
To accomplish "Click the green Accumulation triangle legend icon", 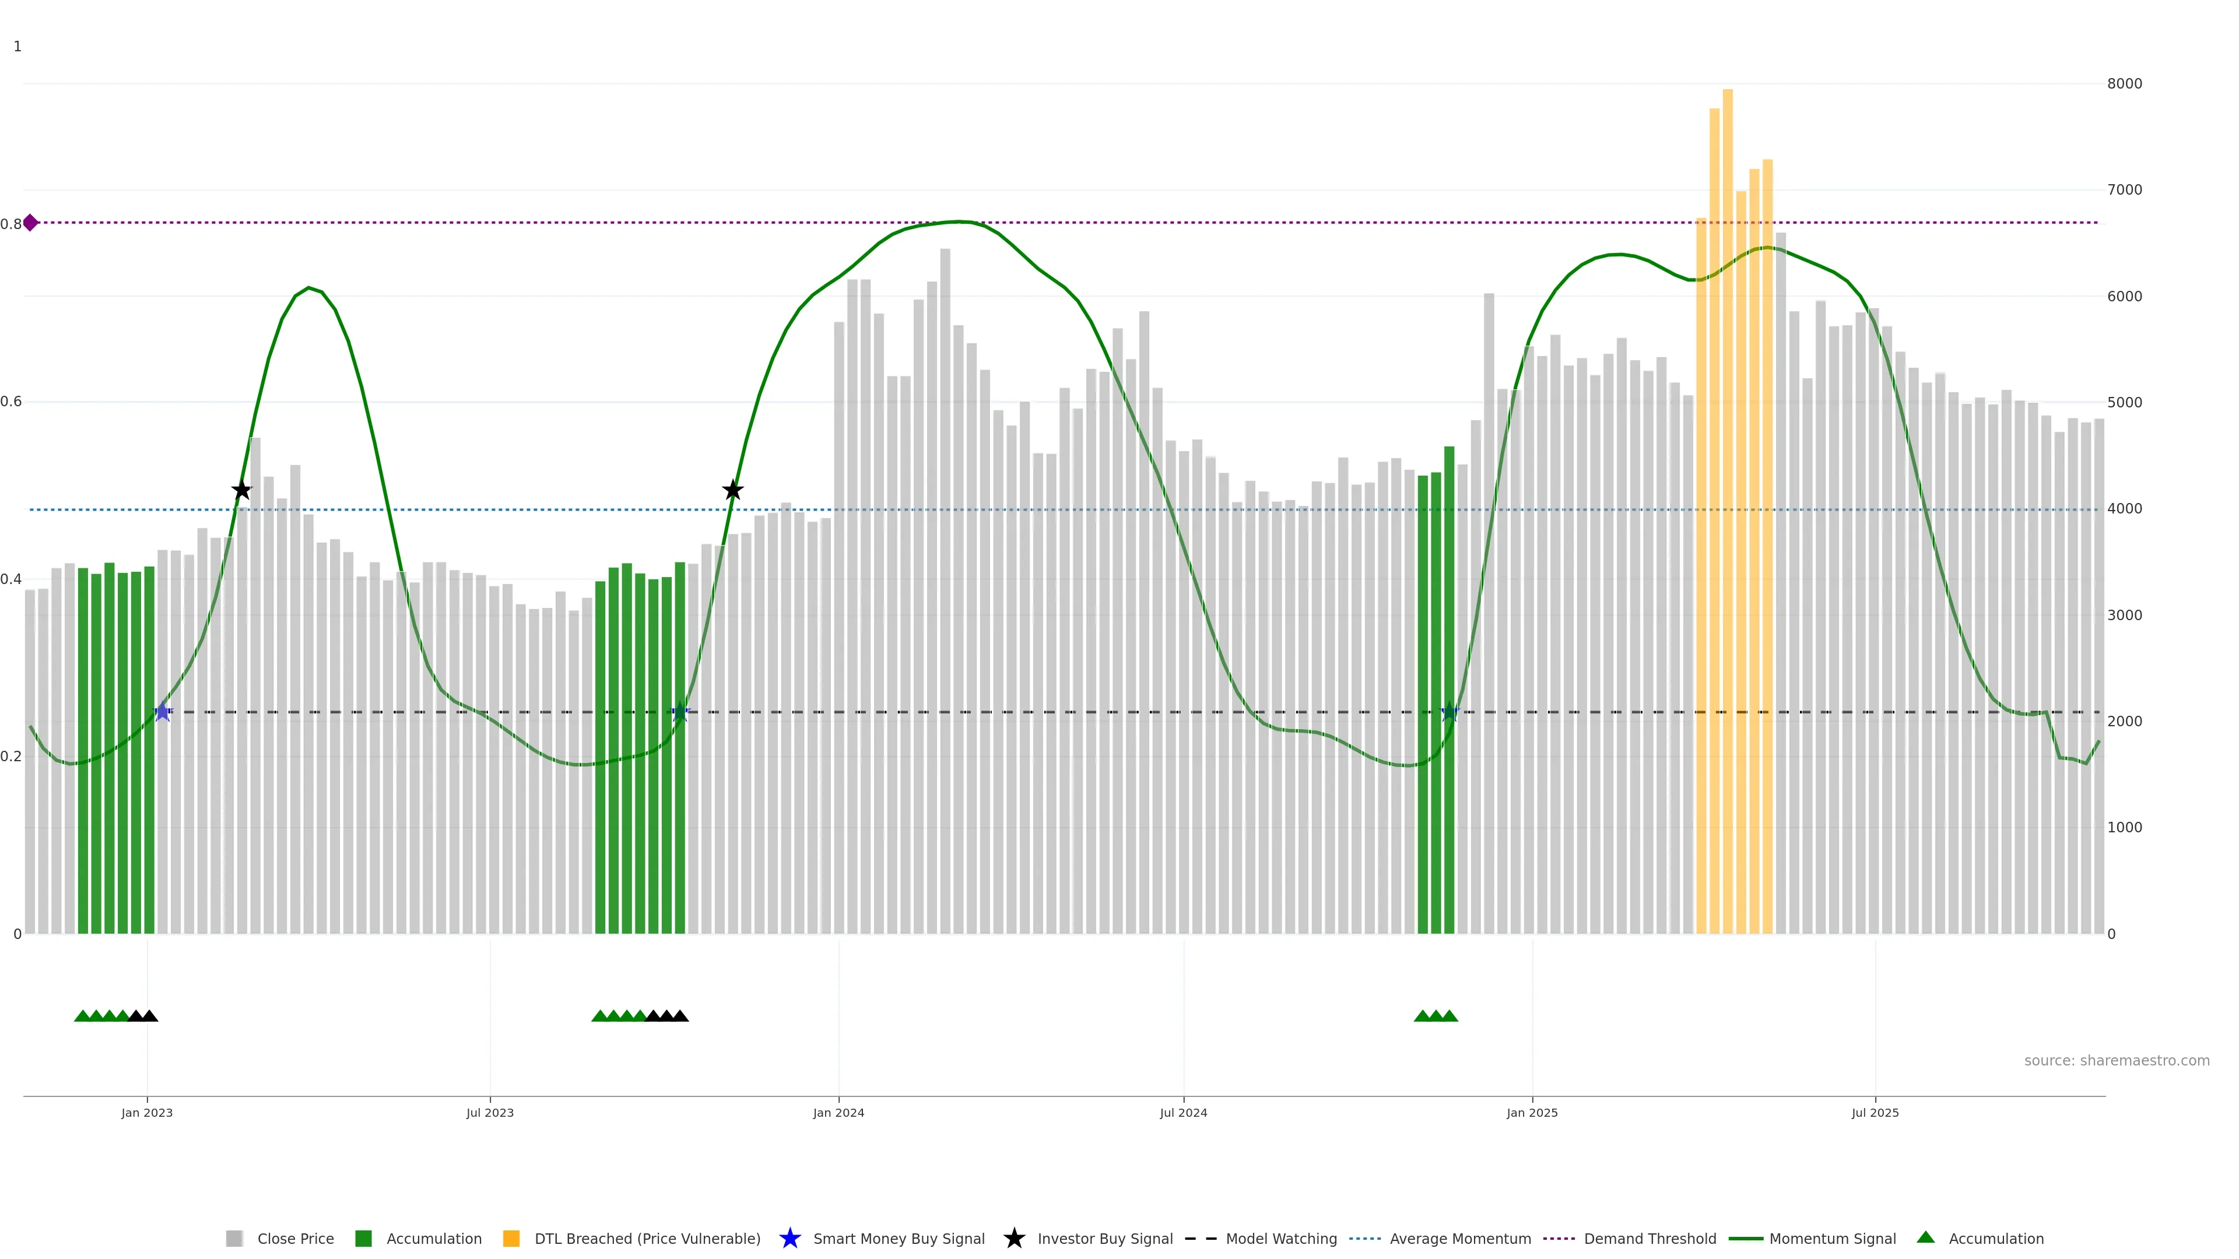I will [x=1925, y=1237].
